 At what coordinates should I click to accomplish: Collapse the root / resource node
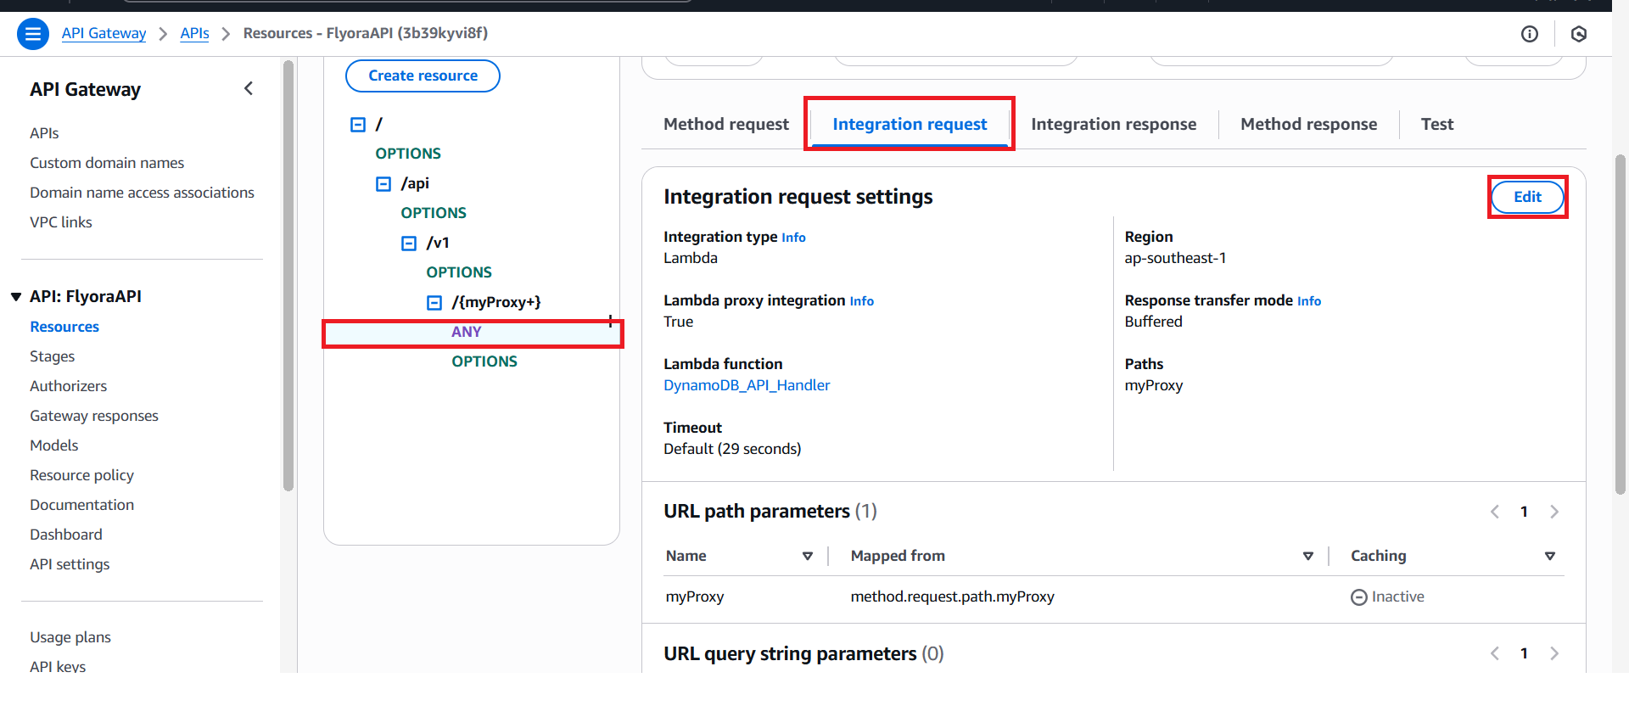point(358,125)
